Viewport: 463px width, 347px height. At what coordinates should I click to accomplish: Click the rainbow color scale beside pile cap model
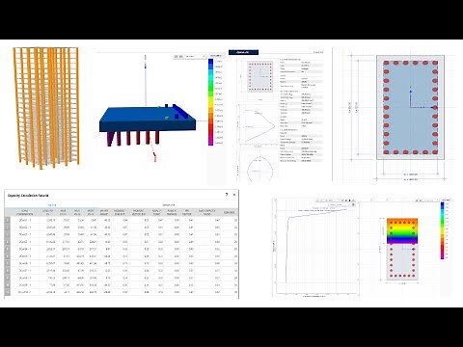[x=211, y=102]
